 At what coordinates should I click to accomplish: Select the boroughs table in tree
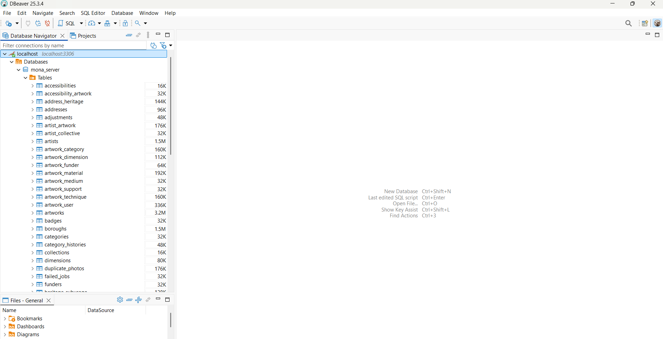55,229
